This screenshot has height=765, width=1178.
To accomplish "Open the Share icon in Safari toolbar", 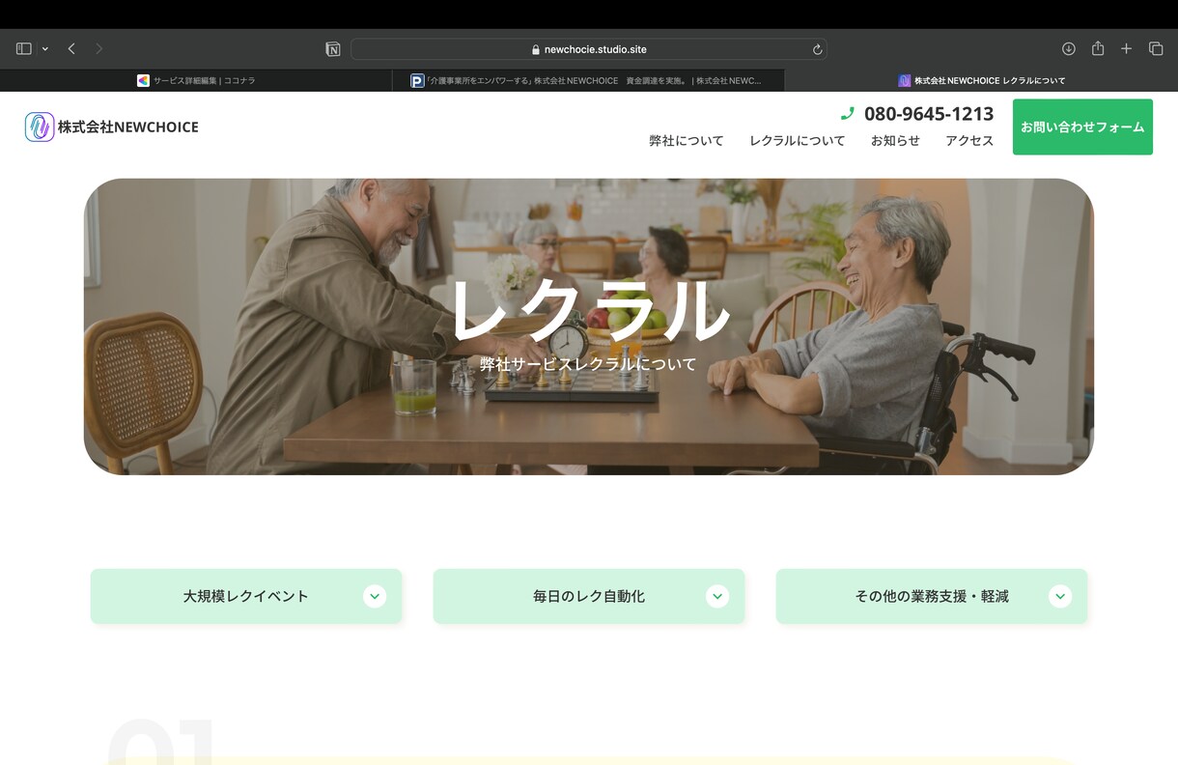I will click(x=1098, y=48).
